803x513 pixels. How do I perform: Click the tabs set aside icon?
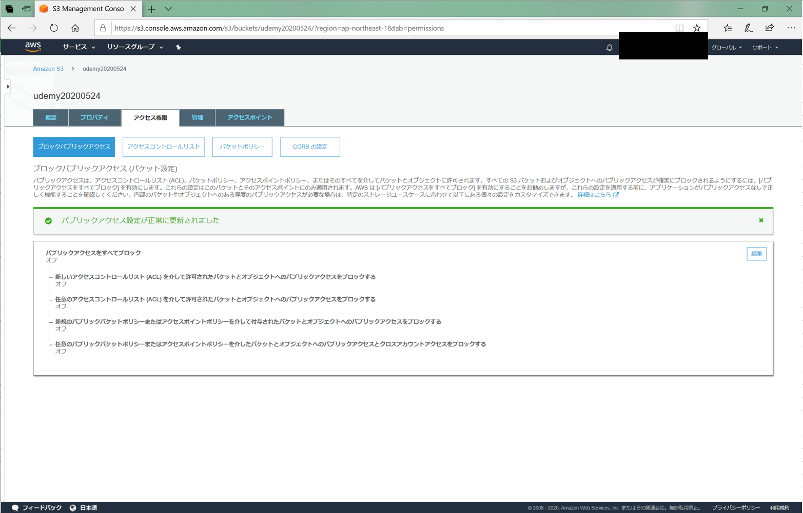point(9,9)
